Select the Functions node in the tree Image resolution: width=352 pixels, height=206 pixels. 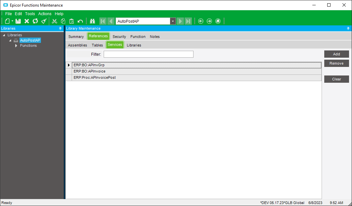pos(28,45)
